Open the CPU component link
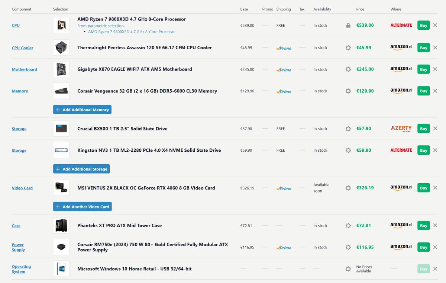The image size is (446, 283). point(16,26)
